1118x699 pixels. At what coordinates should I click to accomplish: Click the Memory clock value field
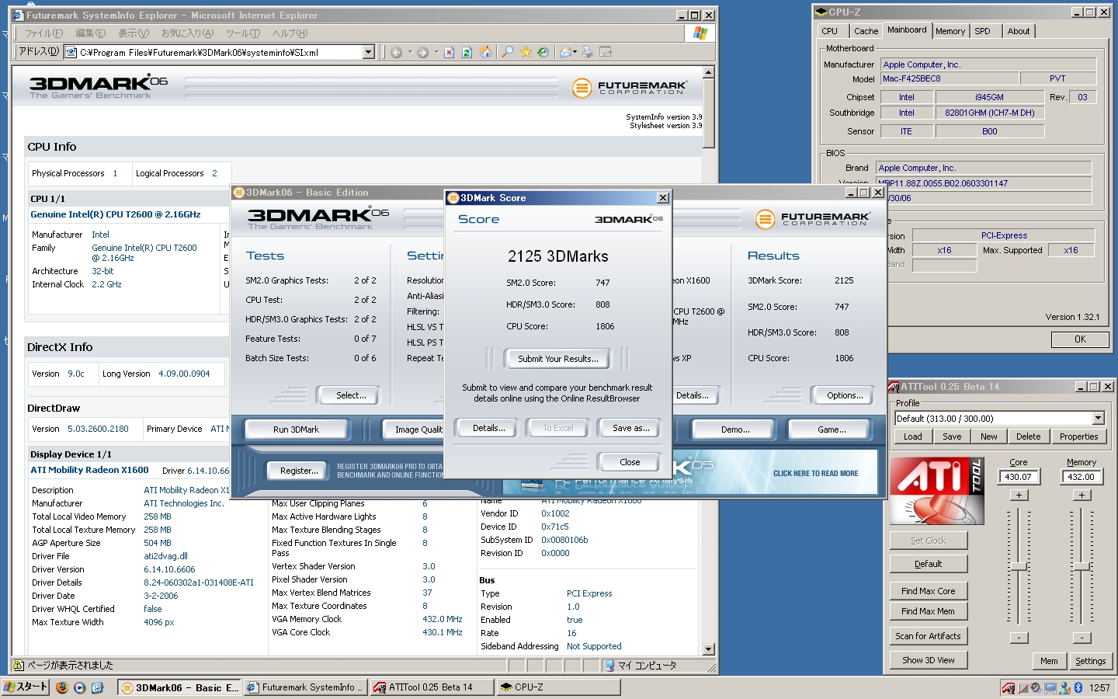[x=1081, y=477]
